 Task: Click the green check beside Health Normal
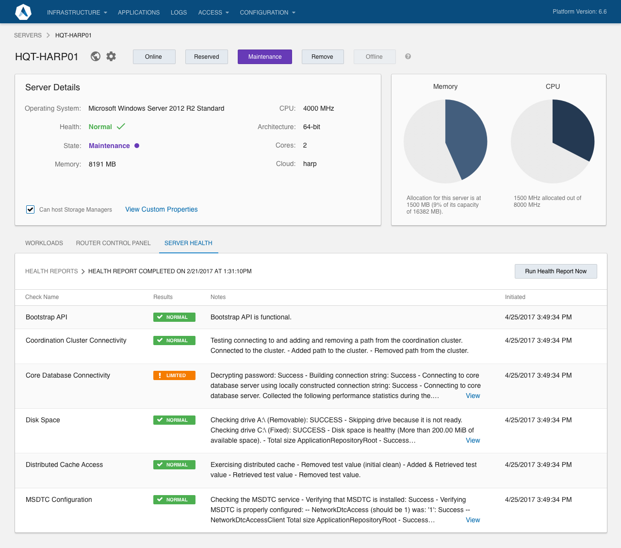(121, 126)
